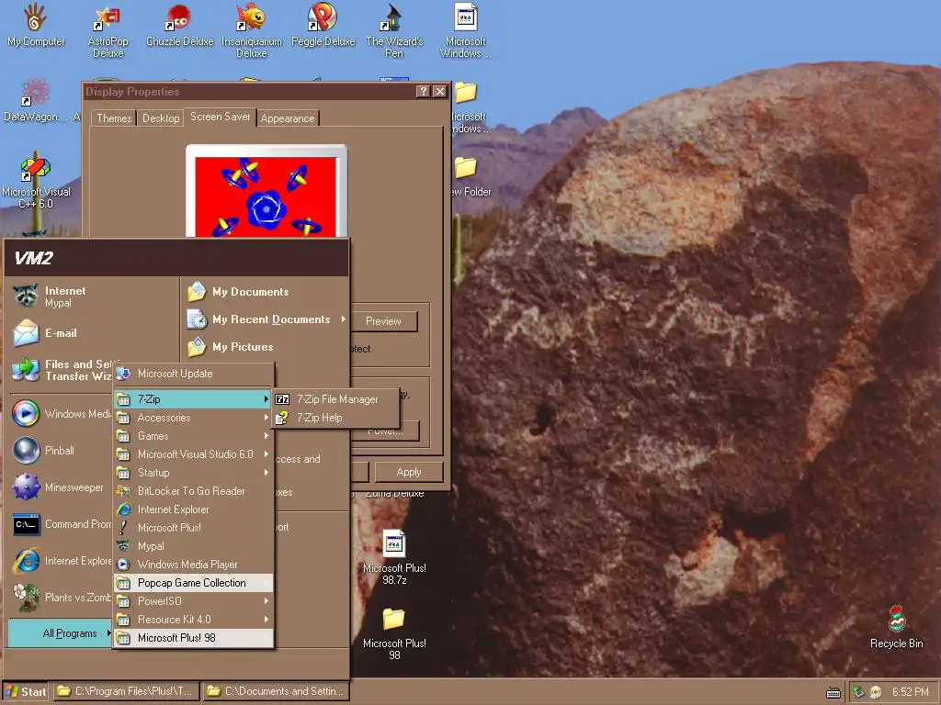Open the AstroPop Deluxe desktop shortcut
Image resolution: width=941 pixels, height=705 pixels.
(108, 30)
